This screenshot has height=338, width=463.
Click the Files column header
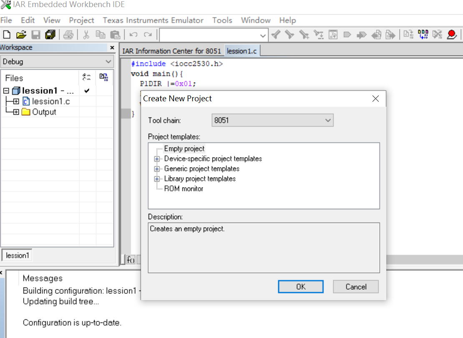tap(14, 78)
